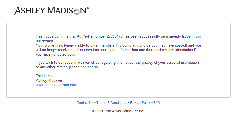Click the 'Ashley Madison' signature text
The height and width of the screenshot is (126, 240).
(49, 80)
